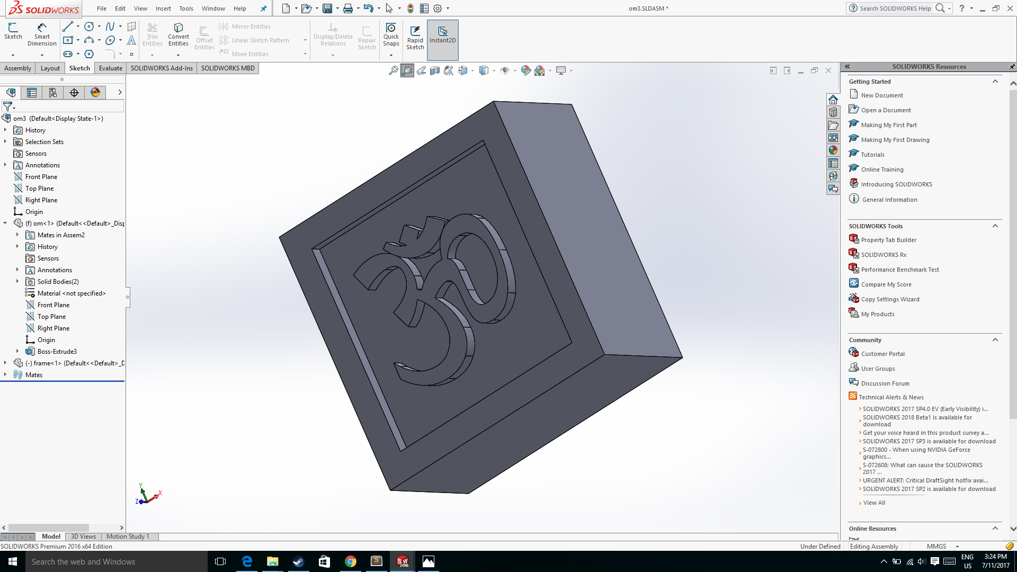Click Windows Start button
Image resolution: width=1017 pixels, height=572 pixels.
coord(13,561)
